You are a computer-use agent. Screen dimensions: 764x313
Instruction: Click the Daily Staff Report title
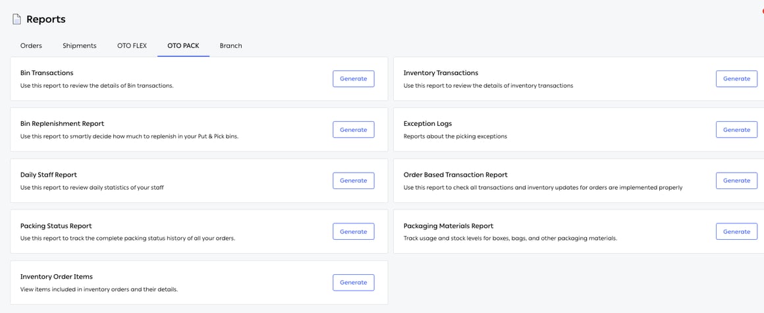pyautogui.click(x=49, y=175)
